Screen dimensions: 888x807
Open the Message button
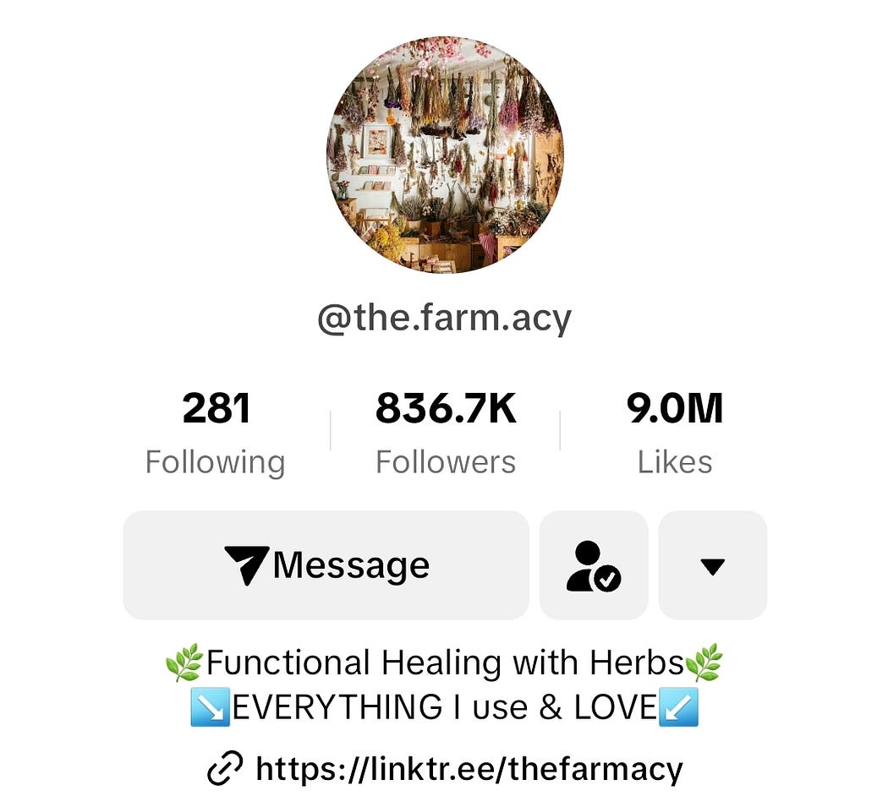(326, 564)
